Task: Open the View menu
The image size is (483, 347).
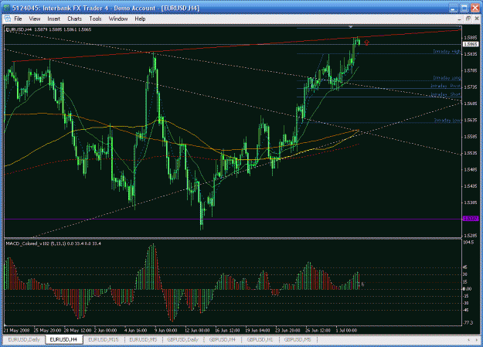Action: pos(35,19)
